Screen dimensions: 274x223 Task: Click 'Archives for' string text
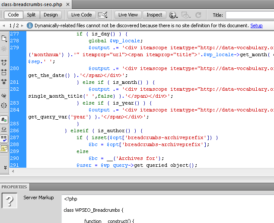pyautogui.click(x=137, y=159)
